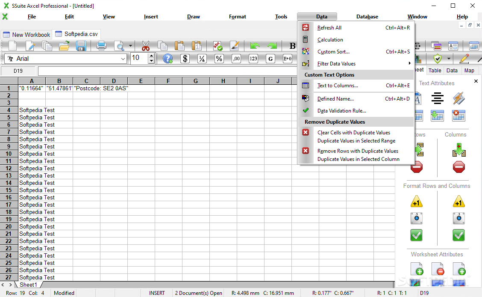The image size is (482, 297).
Task: Select Defined Name menu item
Action: click(356, 99)
